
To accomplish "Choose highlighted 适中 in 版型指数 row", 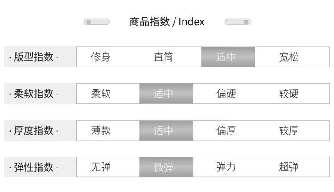I will coord(228,57).
